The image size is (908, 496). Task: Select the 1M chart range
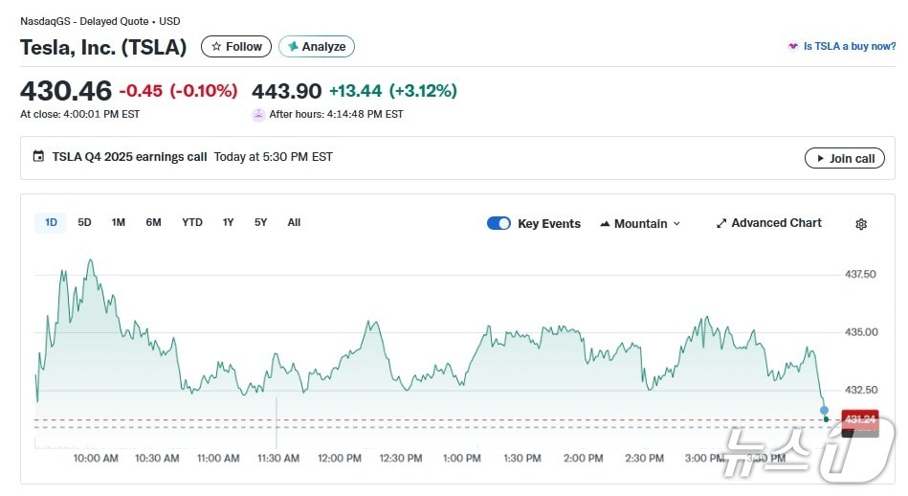[118, 222]
